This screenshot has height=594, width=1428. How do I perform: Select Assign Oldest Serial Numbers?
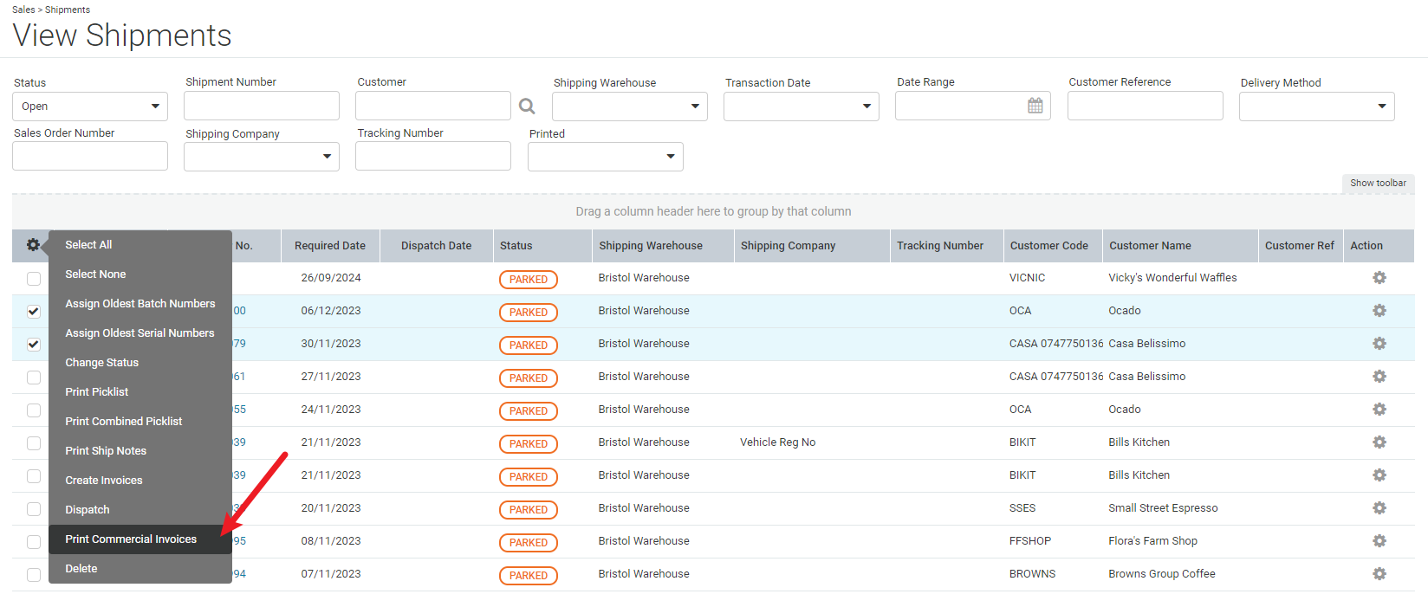coord(140,333)
